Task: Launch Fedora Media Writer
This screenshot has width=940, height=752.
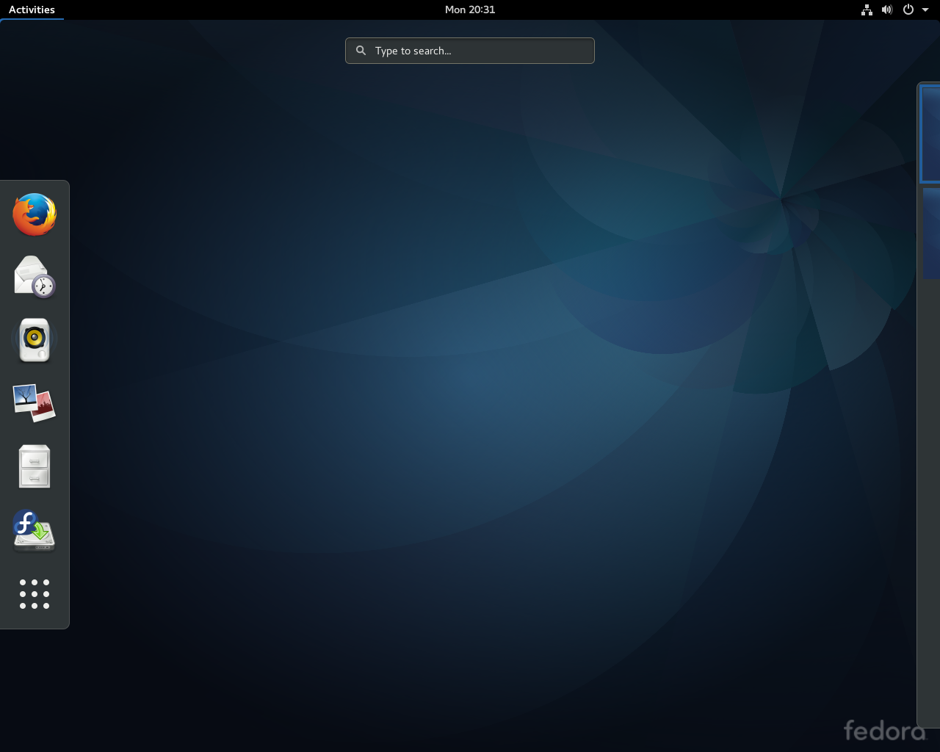Action: coord(34,529)
